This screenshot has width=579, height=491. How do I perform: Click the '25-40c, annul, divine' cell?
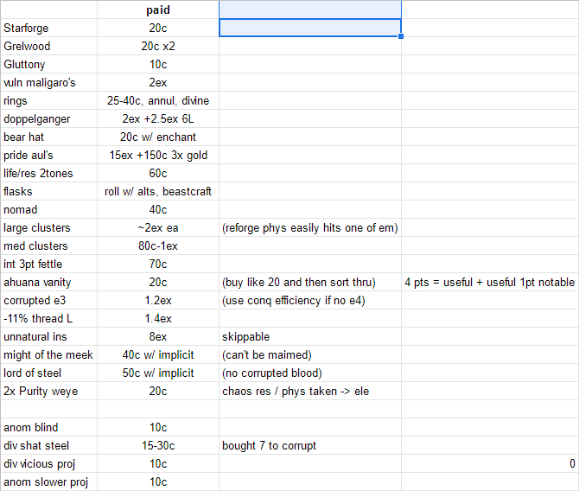pos(158,100)
